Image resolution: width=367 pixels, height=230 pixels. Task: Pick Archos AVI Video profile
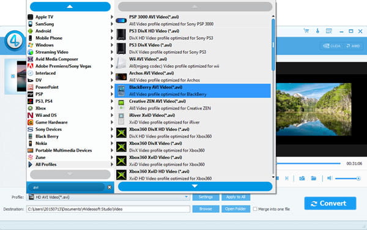click(x=193, y=76)
